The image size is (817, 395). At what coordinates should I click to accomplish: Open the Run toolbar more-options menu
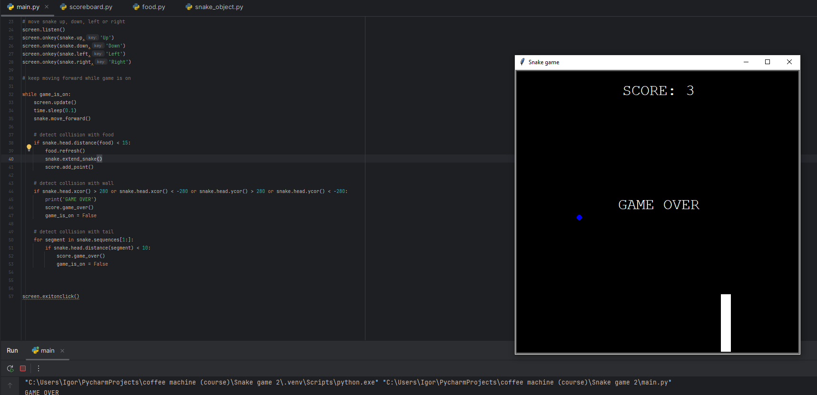(39, 368)
